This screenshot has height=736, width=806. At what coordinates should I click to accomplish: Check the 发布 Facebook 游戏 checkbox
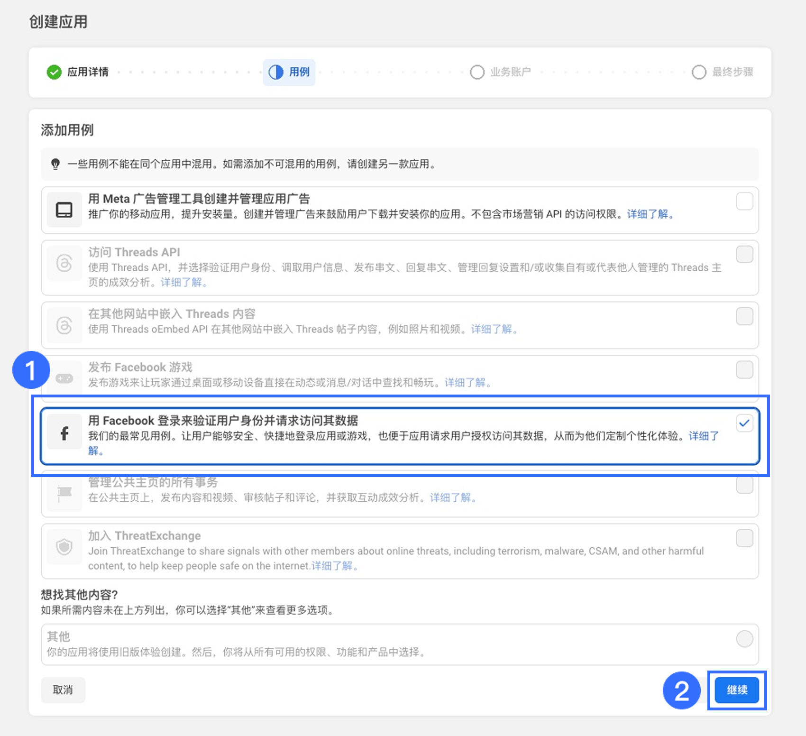coord(744,369)
